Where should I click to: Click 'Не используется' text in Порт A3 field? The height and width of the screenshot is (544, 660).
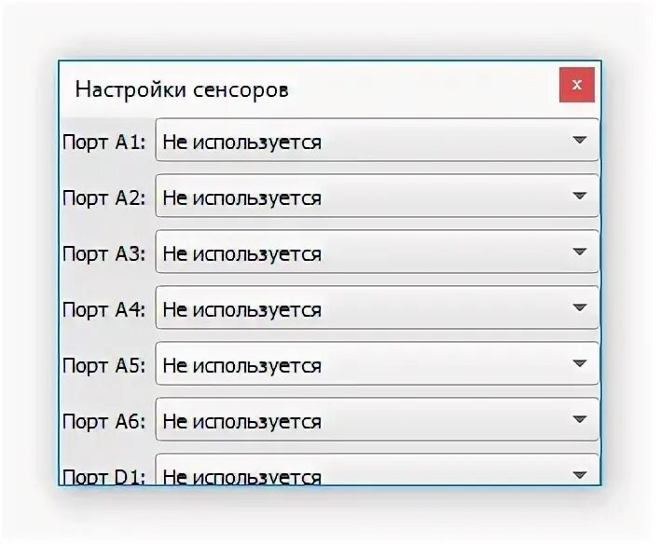[x=242, y=254]
